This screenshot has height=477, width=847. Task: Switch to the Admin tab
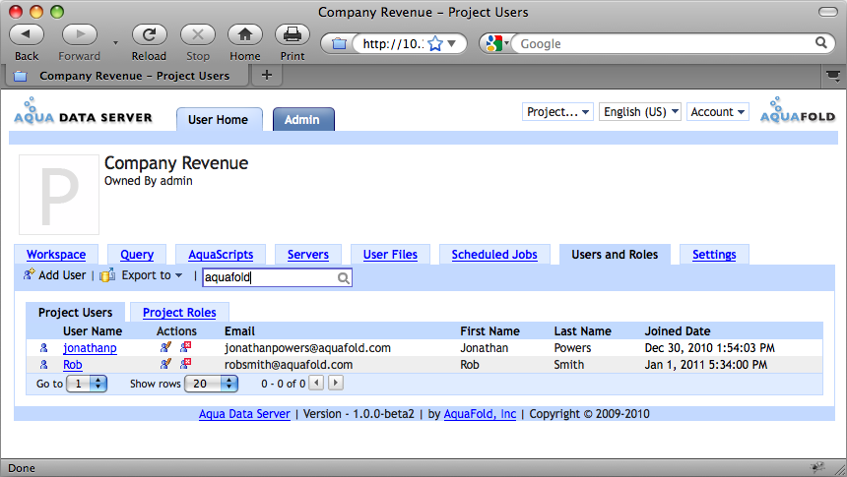(302, 119)
